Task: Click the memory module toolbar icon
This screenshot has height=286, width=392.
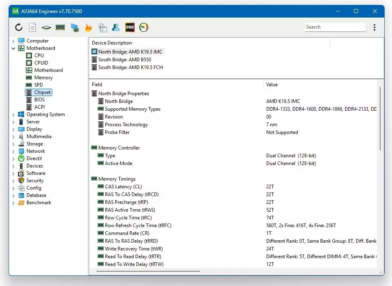Action: coord(60,27)
